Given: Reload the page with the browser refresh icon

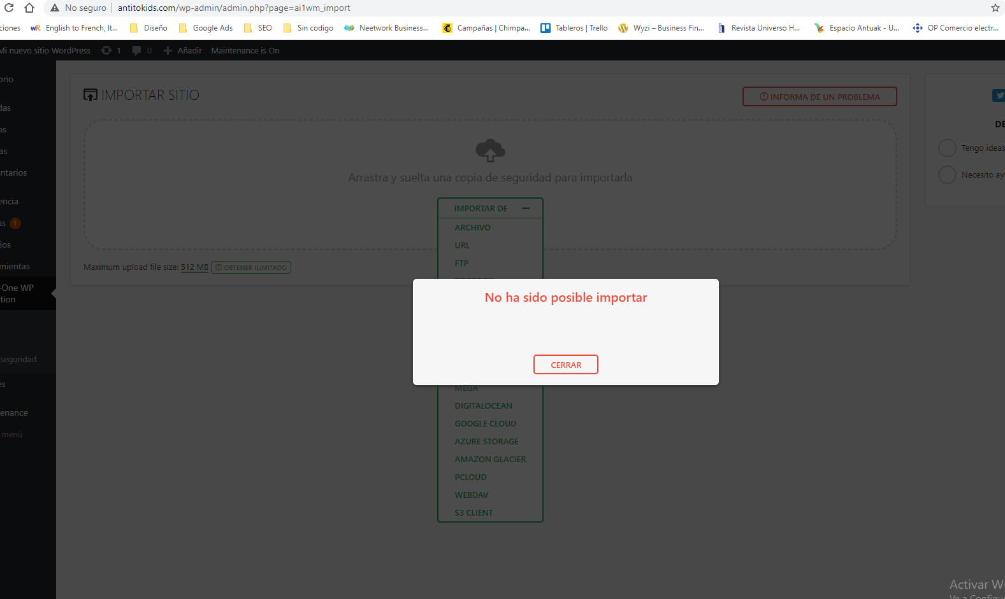Looking at the screenshot, I should (x=9, y=8).
